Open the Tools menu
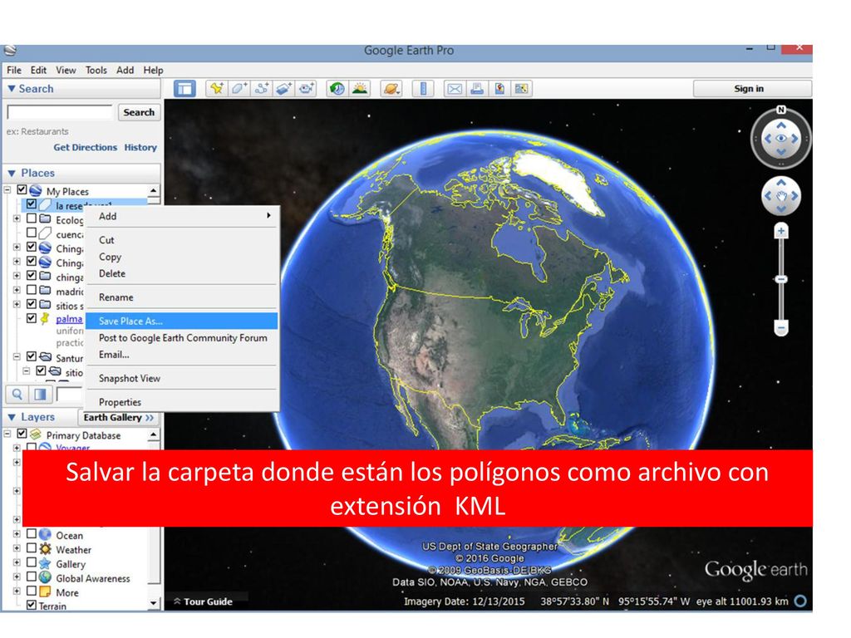Viewport: 851px width, 638px height. 96,70
